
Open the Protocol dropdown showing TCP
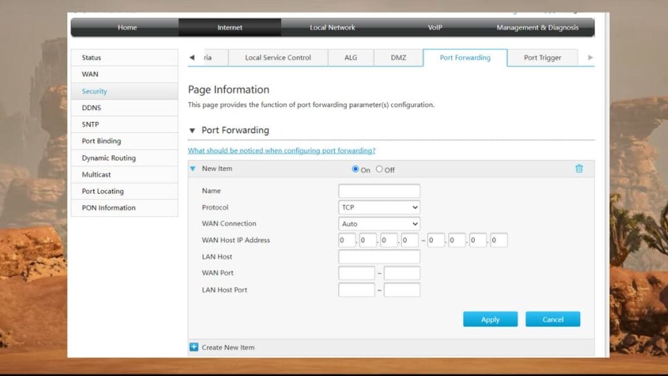click(x=379, y=208)
